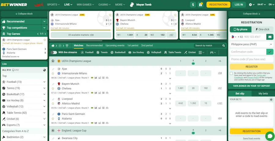This screenshot has width=275, height=141.
Task: Show previous Top Games item
Action: coord(38,34)
